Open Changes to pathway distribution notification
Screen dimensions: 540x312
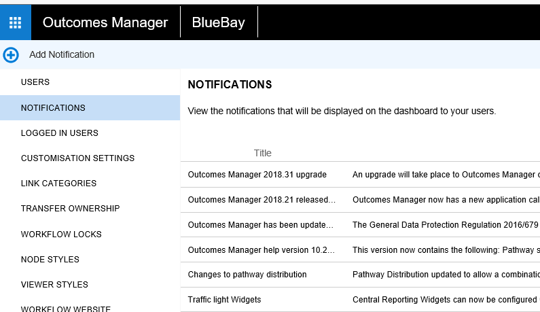tap(247, 275)
